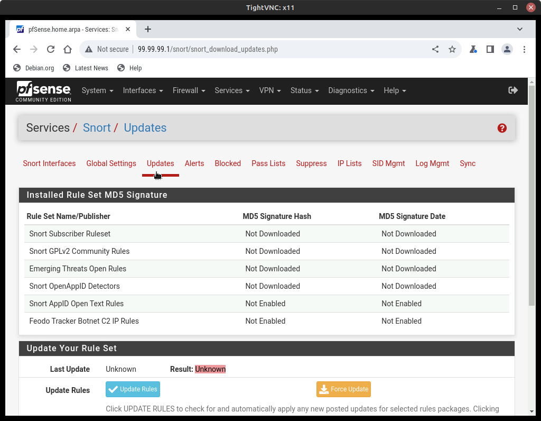Screen dimensions: 541x421
Task: Go to the browser home page
Action: coord(68,49)
